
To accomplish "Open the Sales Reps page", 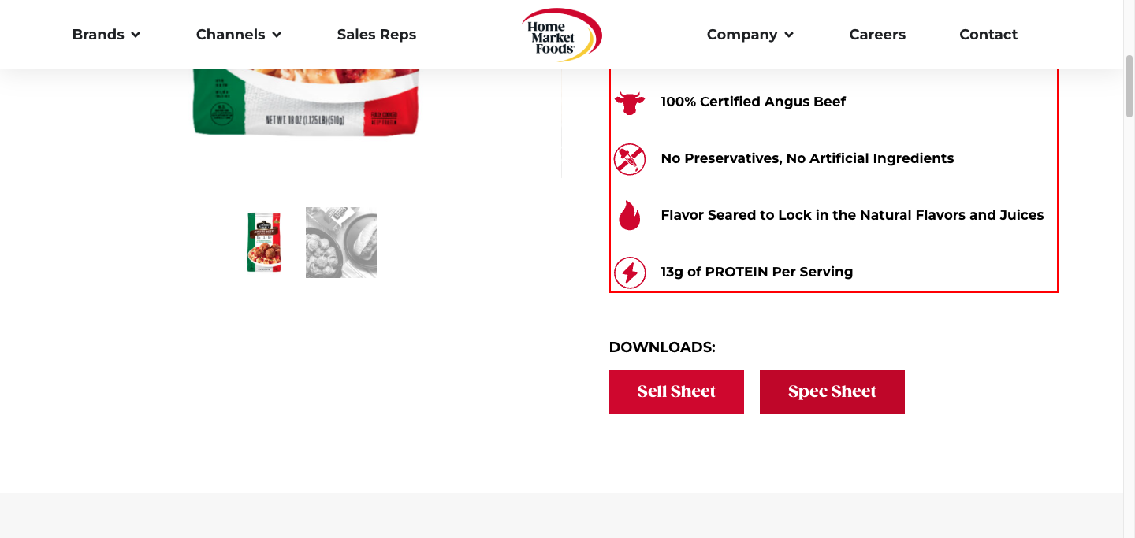I will tap(377, 35).
